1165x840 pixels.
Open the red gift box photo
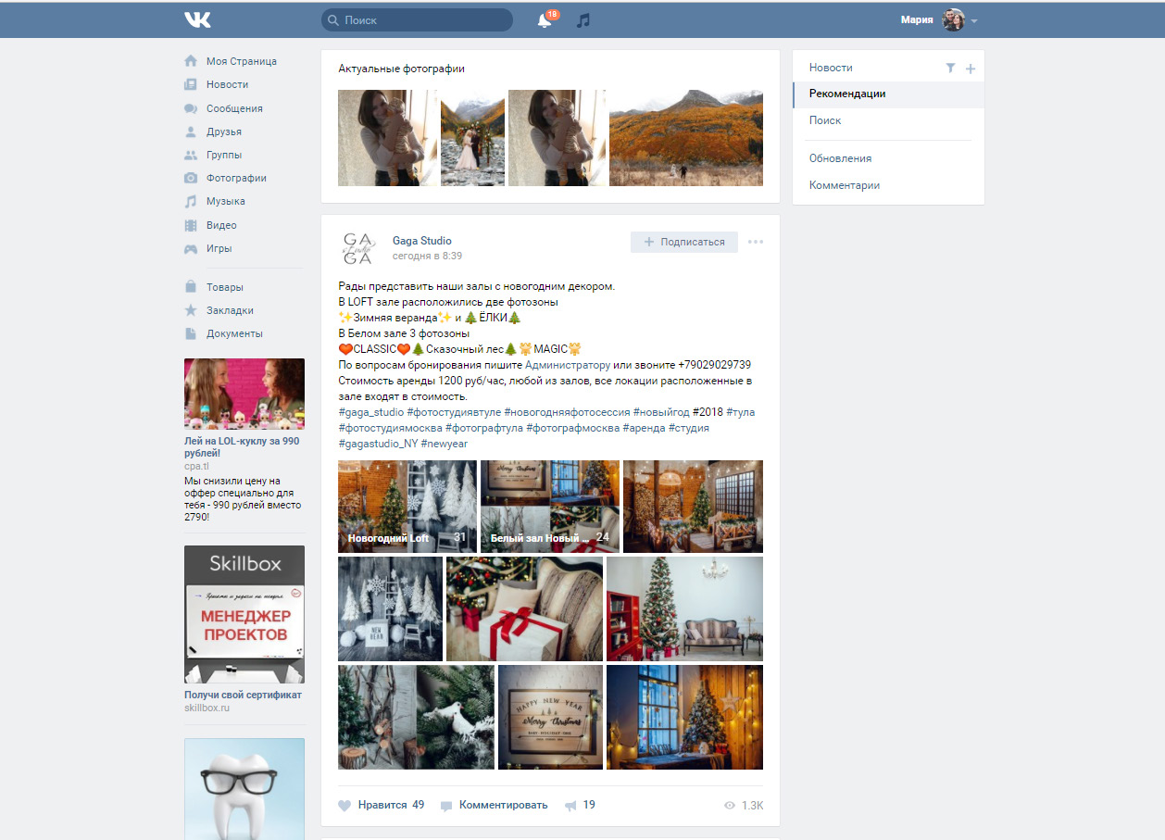(x=524, y=608)
